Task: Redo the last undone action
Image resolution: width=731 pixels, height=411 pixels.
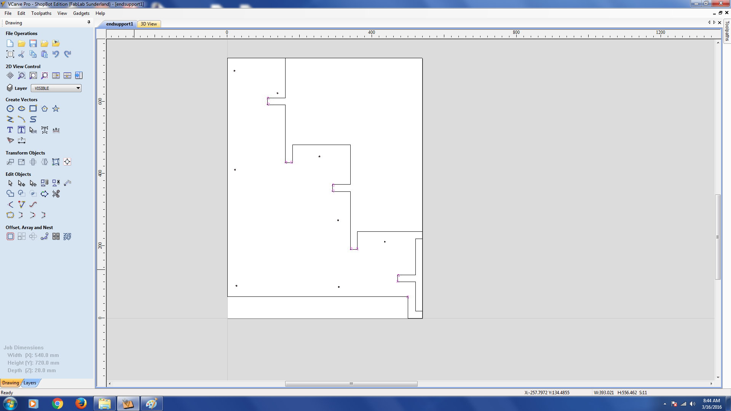Action: coord(67,54)
